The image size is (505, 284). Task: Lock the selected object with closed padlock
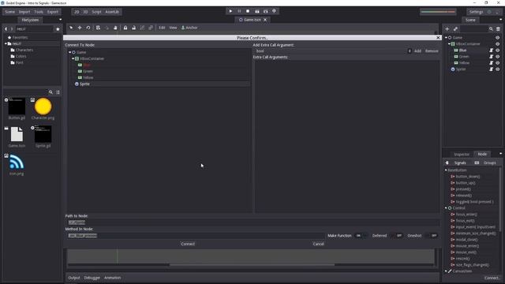click(x=125, y=28)
